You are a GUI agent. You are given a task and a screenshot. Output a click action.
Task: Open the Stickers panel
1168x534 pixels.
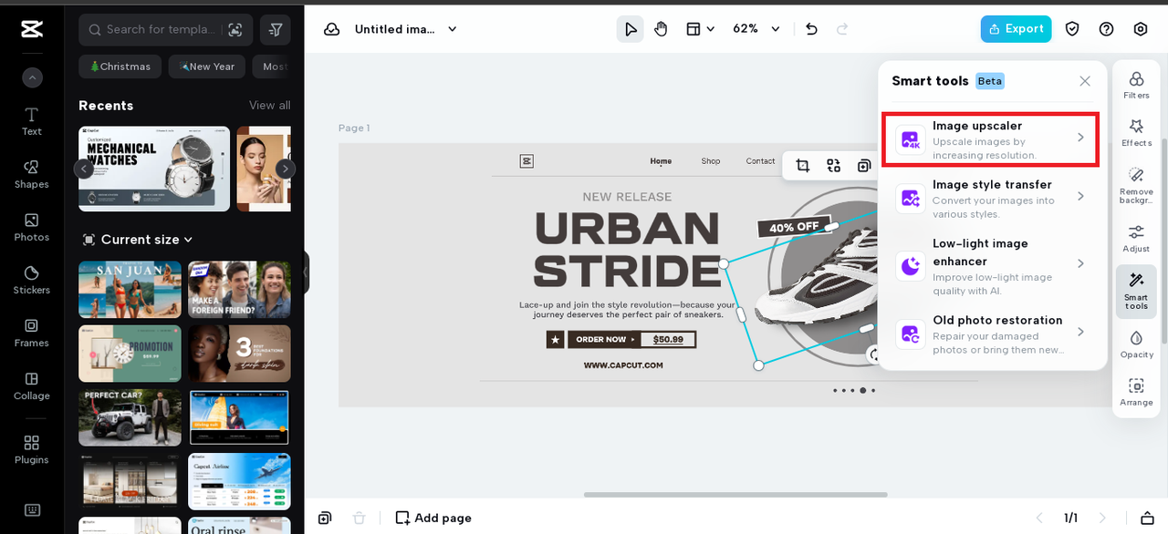32,280
